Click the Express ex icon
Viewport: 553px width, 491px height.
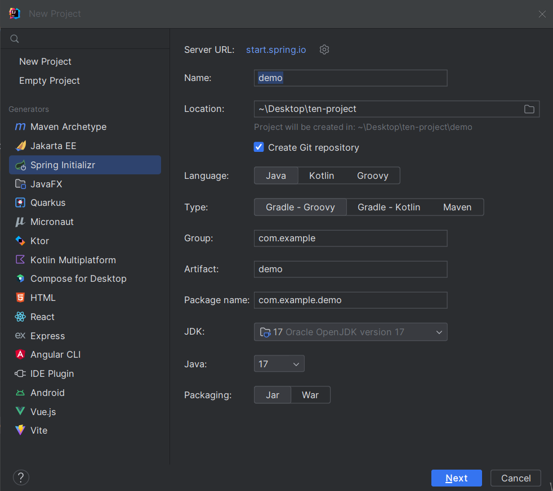[x=20, y=335]
